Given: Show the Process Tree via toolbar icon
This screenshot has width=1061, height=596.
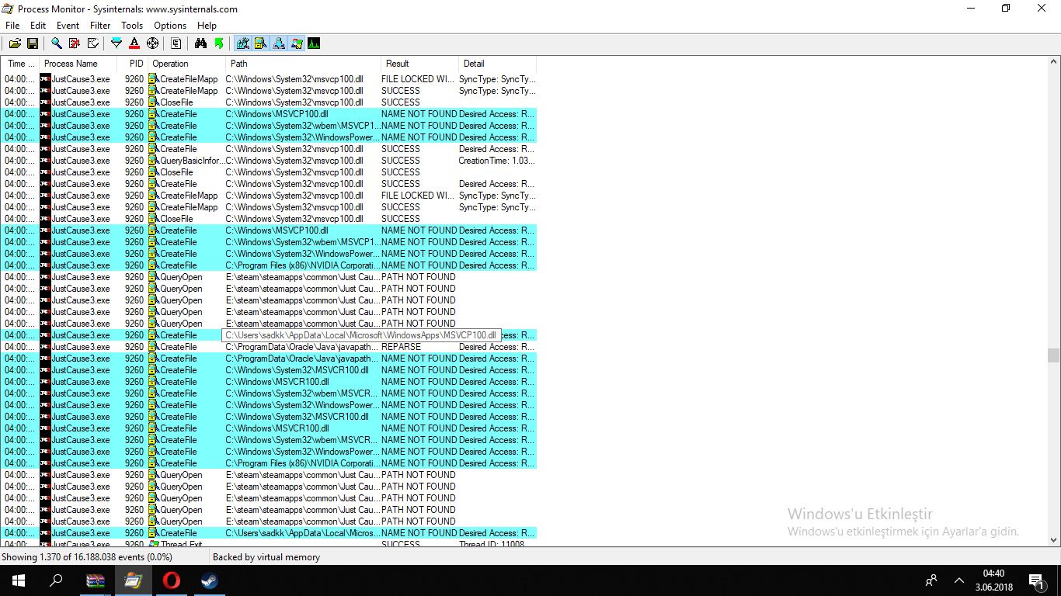Looking at the screenshot, I should [176, 43].
